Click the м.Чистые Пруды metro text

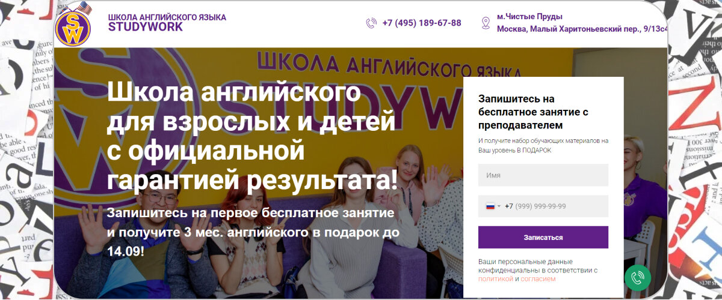coord(530,17)
